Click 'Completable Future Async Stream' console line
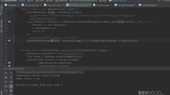The height and width of the screenshot is (95, 170). click(37, 75)
